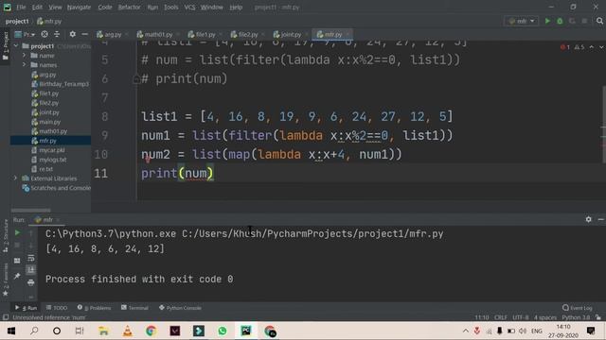The image size is (606, 340).
Task: Open the Problems tool window
Action: (94, 308)
